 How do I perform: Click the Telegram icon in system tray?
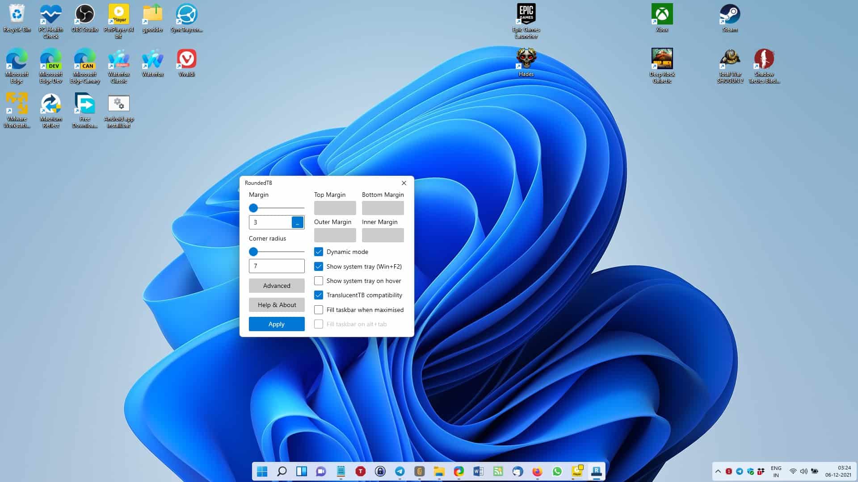(740, 471)
